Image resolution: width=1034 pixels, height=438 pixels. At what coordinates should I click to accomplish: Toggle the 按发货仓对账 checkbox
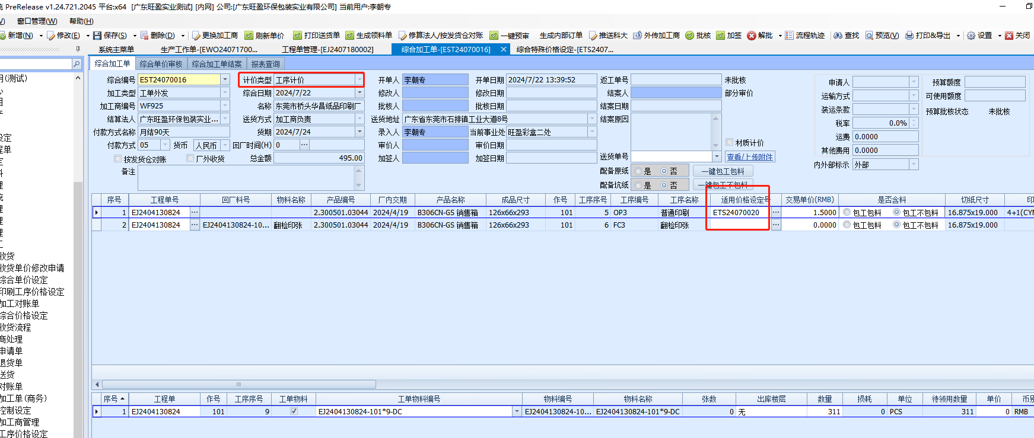(x=117, y=159)
